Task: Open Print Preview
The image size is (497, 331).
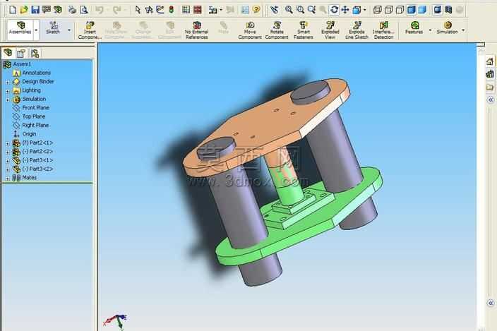Action: [x=84, y=10]
